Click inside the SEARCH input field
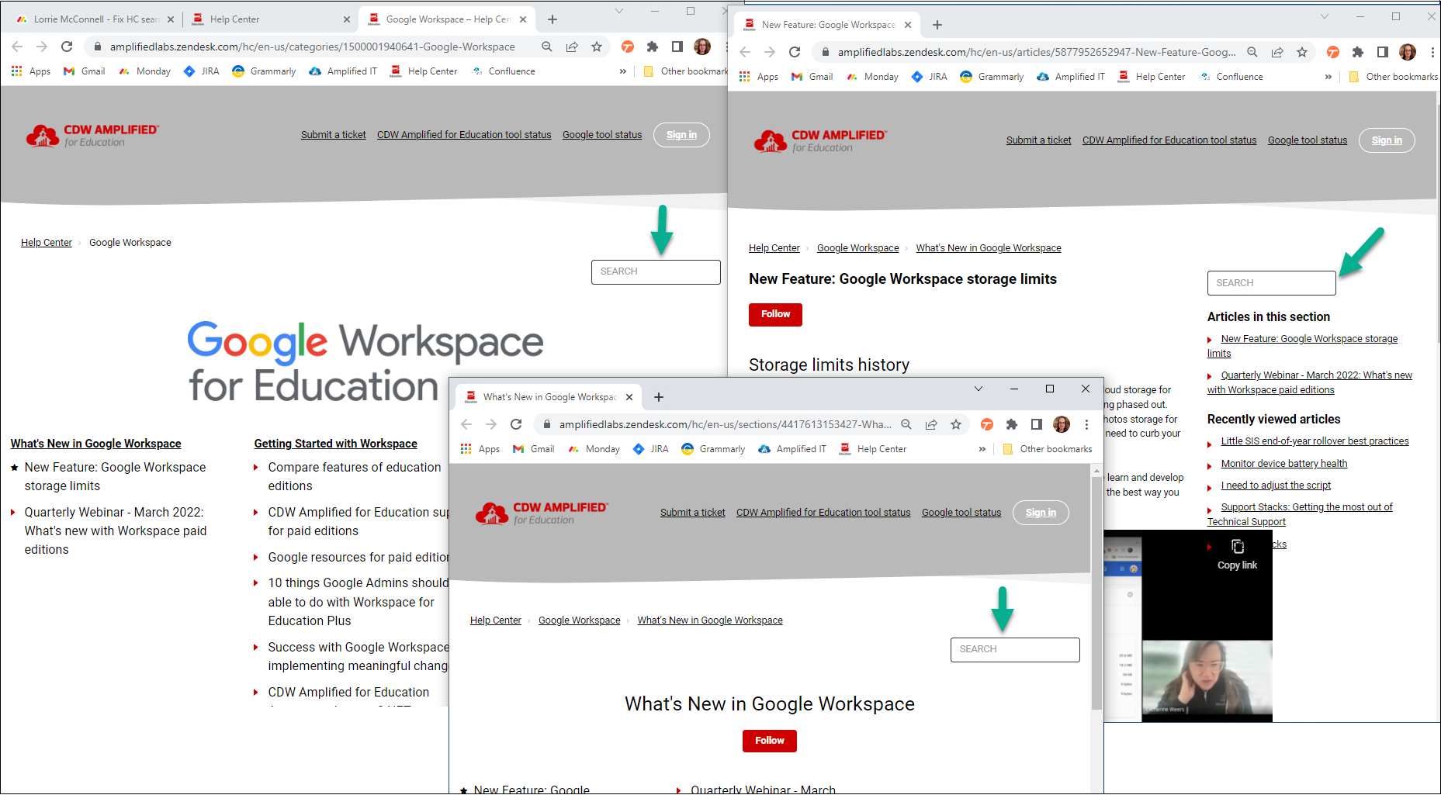 (1015, 649)
